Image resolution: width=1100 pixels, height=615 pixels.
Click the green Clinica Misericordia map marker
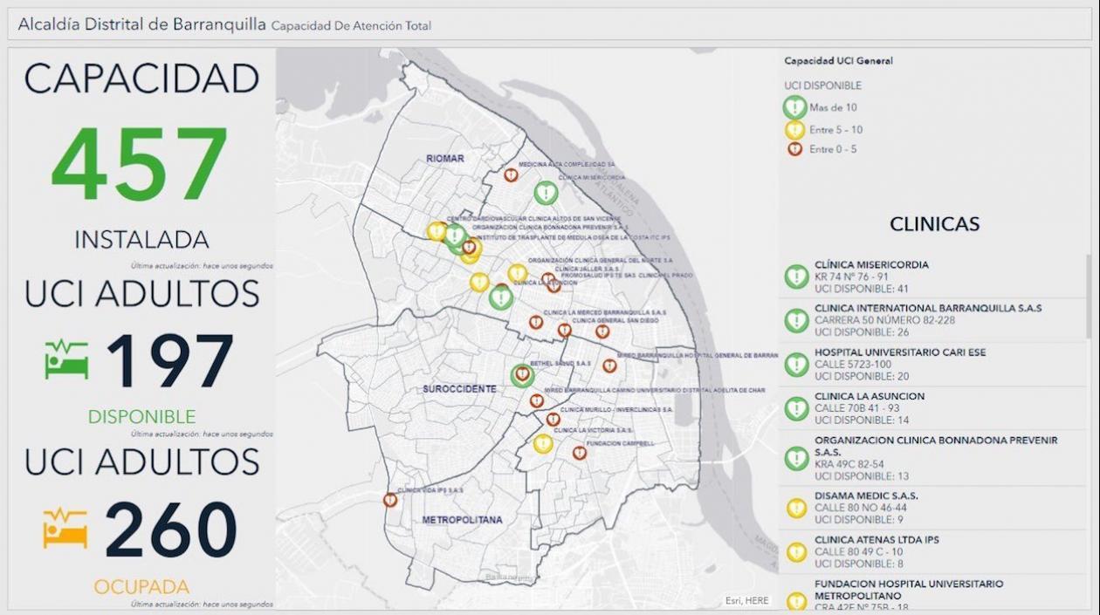click(546, 193)
